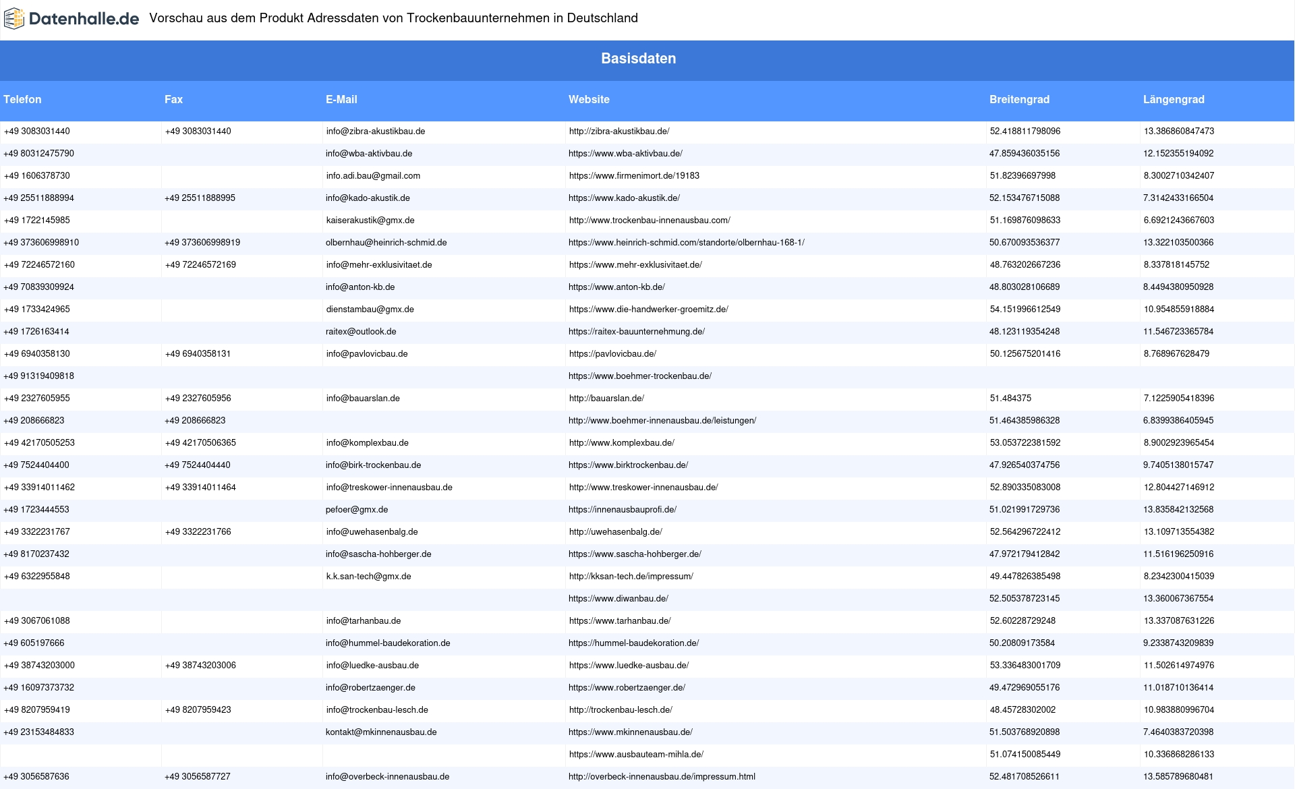Screen dimensions: 1295x789
Task: Click email info.adi.bau@gmail.com
Action: click(373, 176)
